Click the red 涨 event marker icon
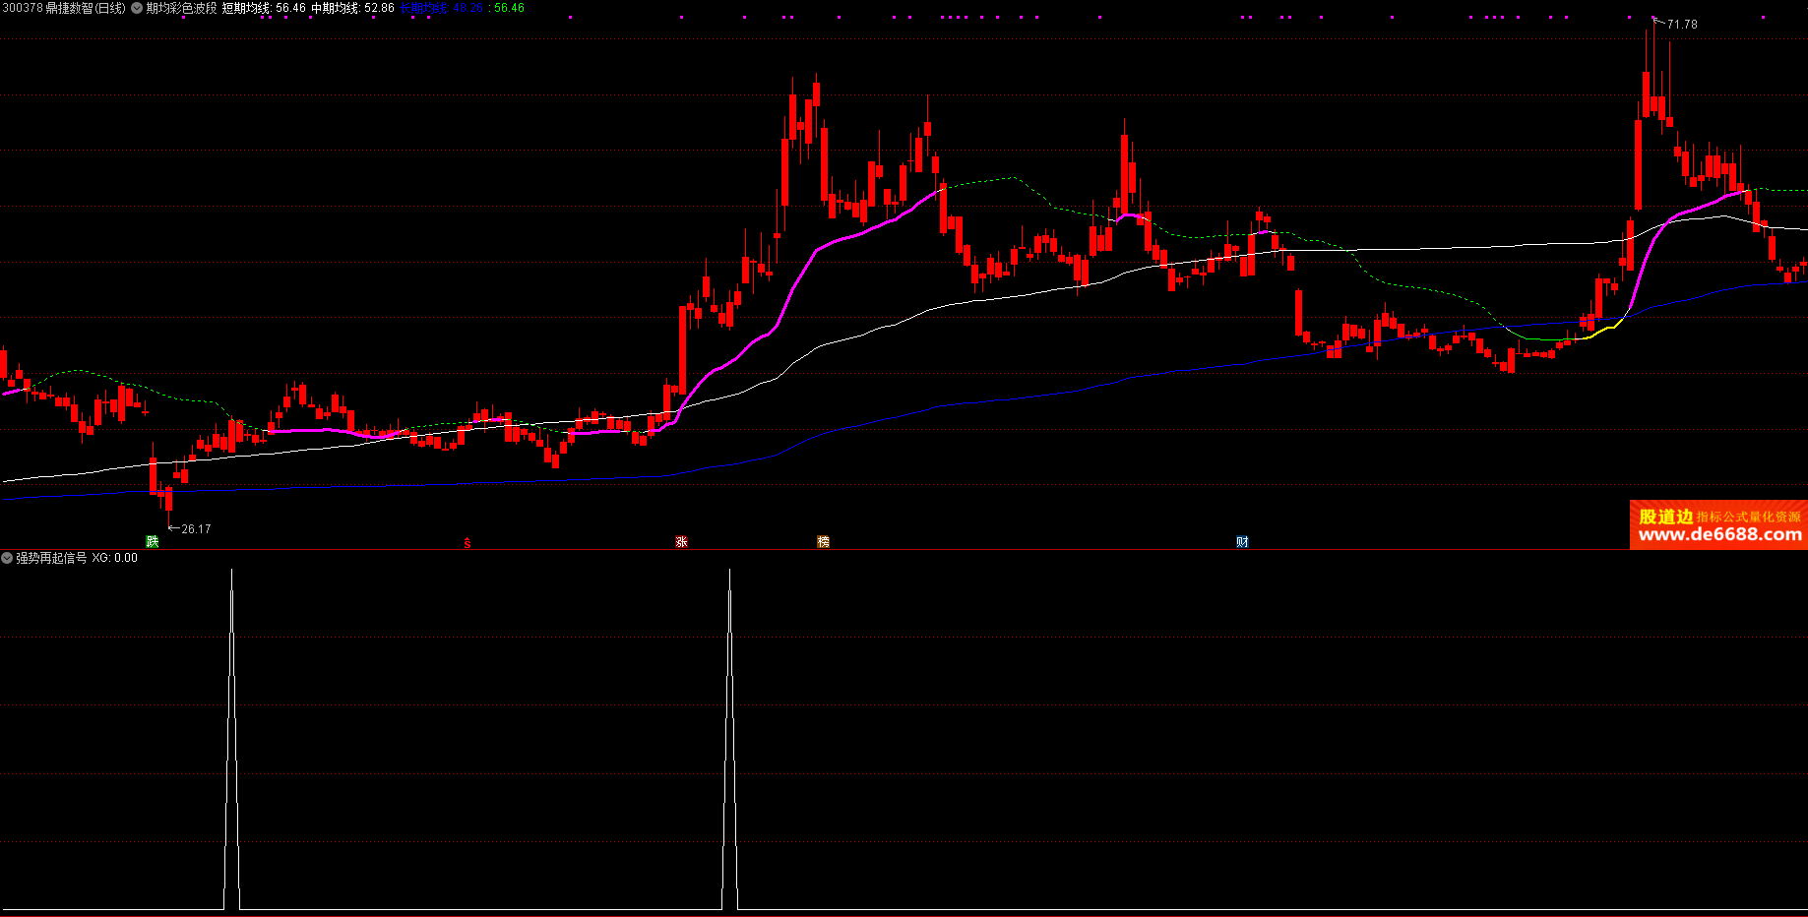Viewport: 1808px width, 917px height. click(x=681, y=541)
